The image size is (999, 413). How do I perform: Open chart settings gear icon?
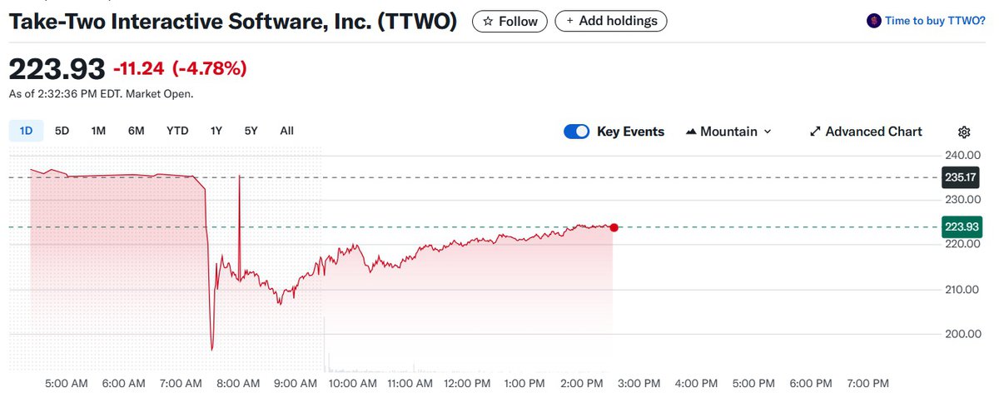pos(964,132)
